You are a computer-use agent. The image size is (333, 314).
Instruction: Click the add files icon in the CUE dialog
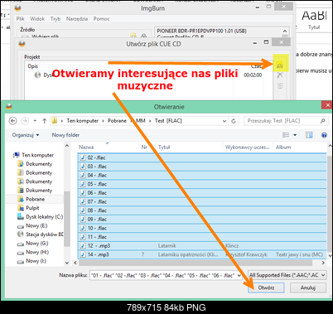coord(280,65)
